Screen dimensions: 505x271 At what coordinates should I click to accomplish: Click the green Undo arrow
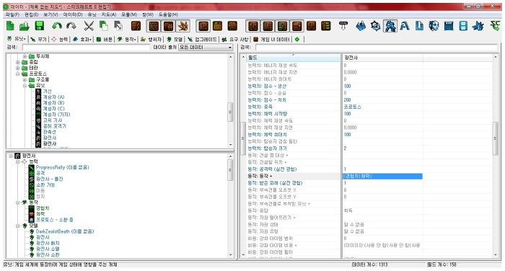click(57, 26)
